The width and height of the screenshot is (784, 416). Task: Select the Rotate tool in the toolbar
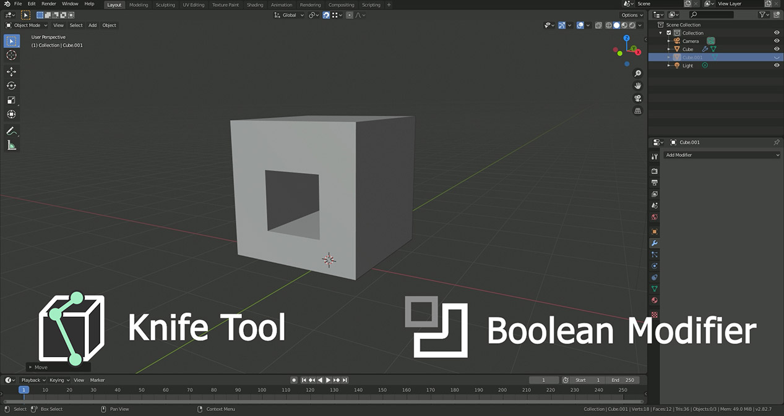11,85
